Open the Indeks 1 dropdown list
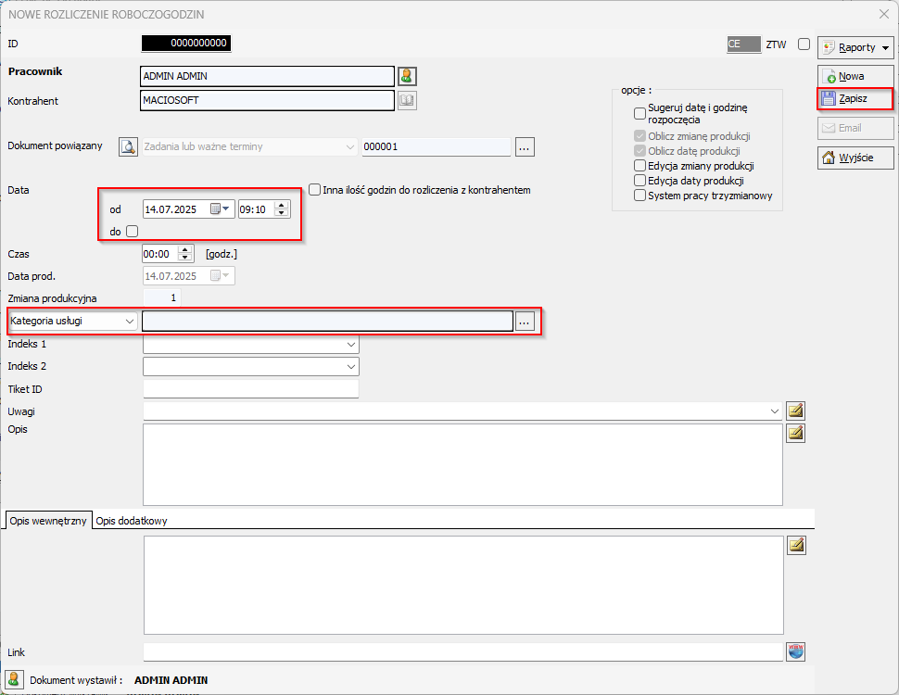Screen dimensions: 899x695 tap(350, 345)
